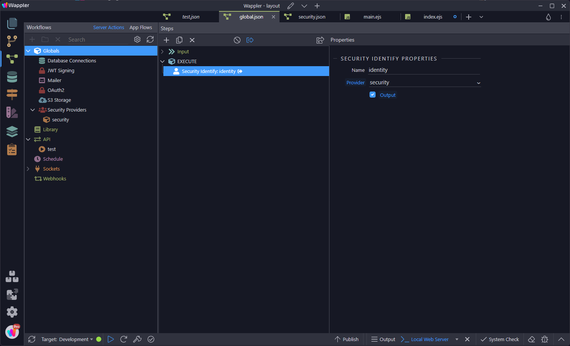Select the JWT Signing tree item
570x346 pixels.
click(x=61, y=70)
